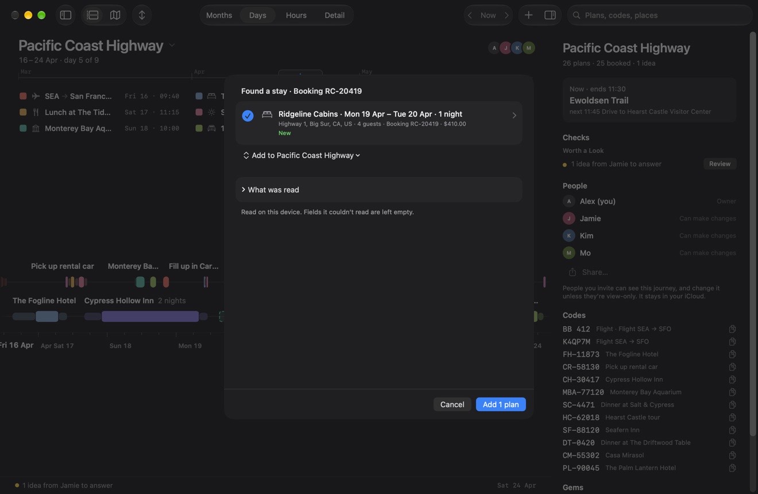
Task: Open the Monterey Bay Aq... plan row
Action: click(99, 128)
